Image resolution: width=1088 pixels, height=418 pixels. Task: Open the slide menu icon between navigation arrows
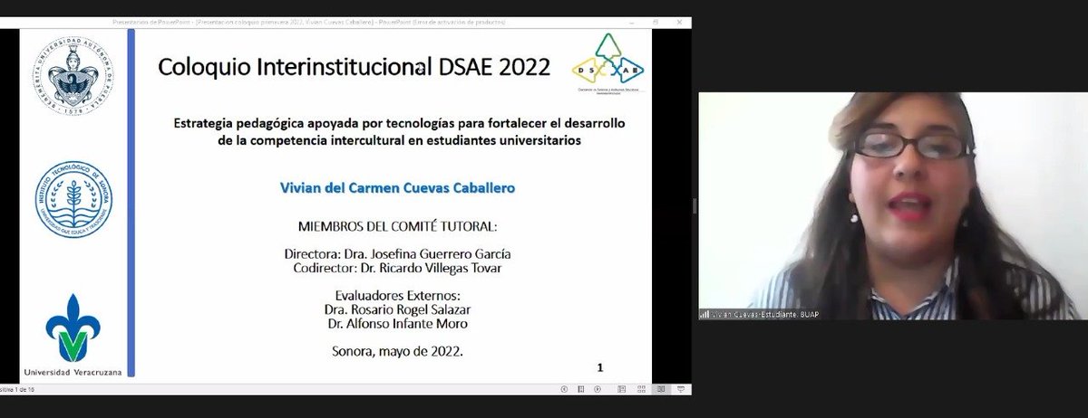tap(580, 389)
